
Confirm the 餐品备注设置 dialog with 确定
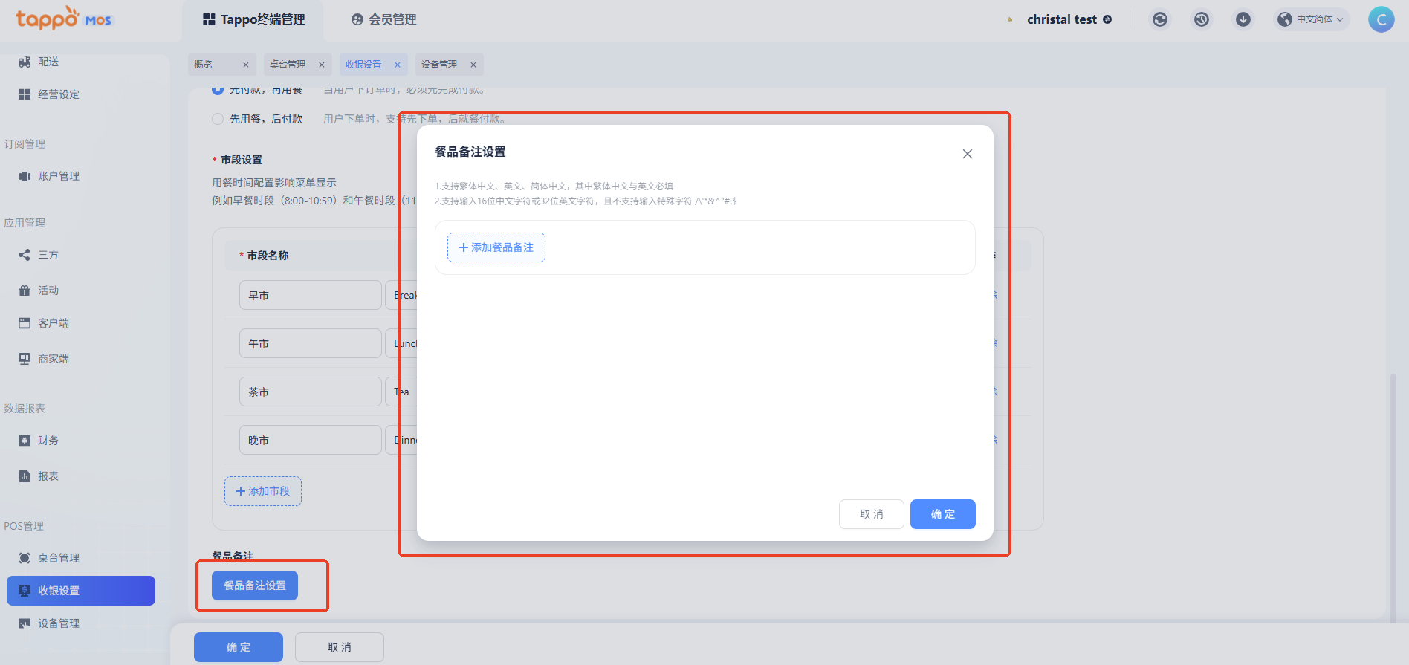tap(942, 514)
